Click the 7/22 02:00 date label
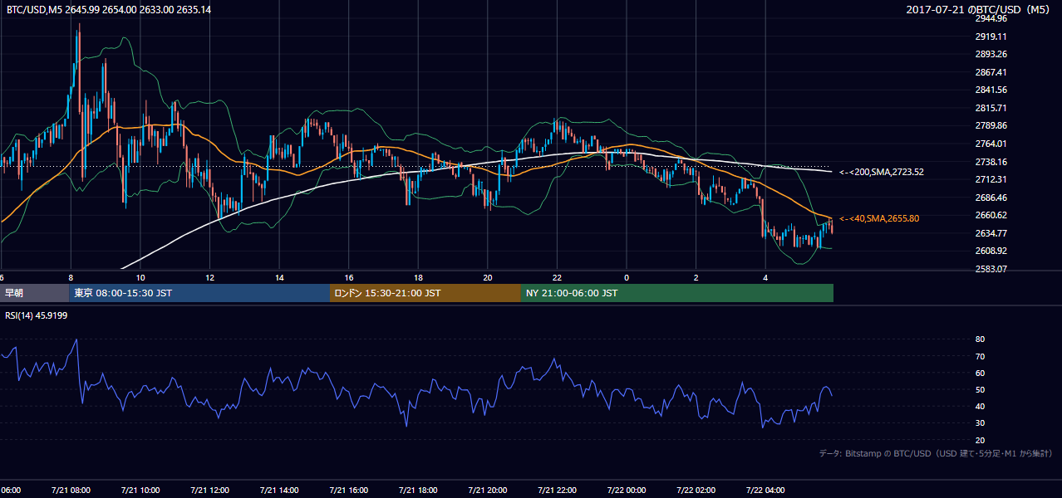Viewport: 1062px width, 498px height. 696,490
